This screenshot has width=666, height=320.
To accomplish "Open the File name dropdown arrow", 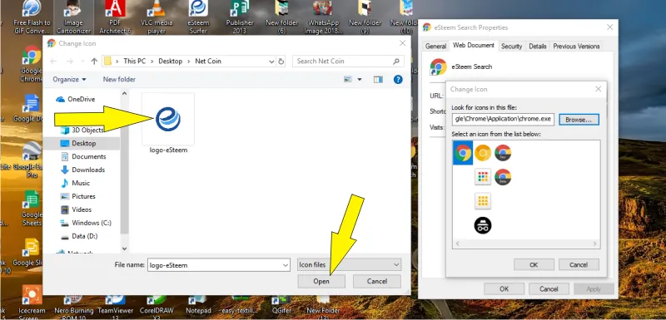I will point(286,265).
